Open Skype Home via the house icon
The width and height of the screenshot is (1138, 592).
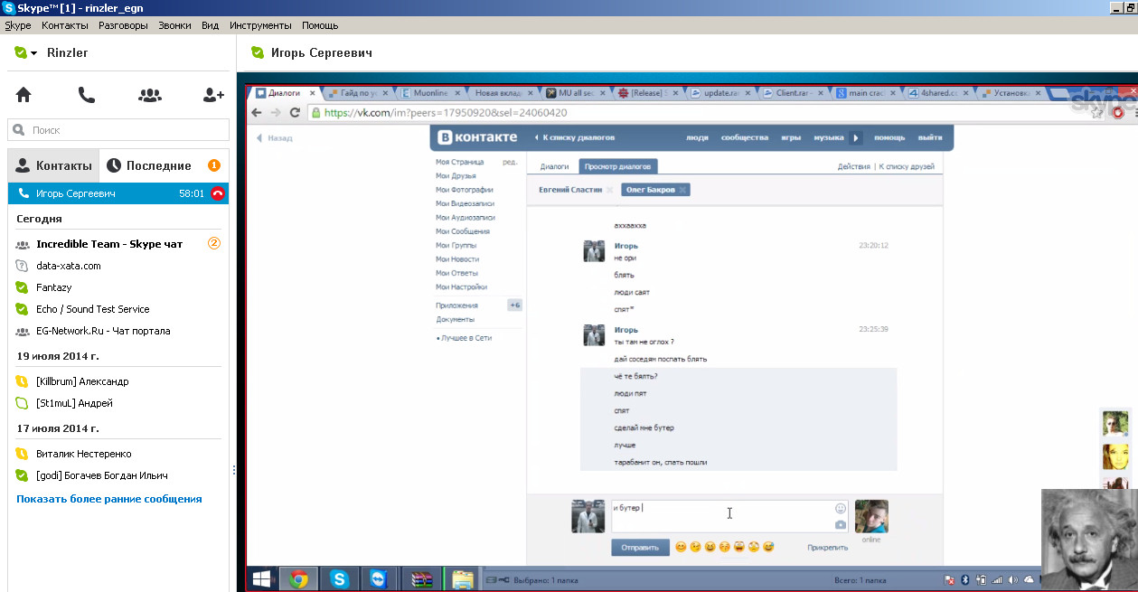coord(24,95)
